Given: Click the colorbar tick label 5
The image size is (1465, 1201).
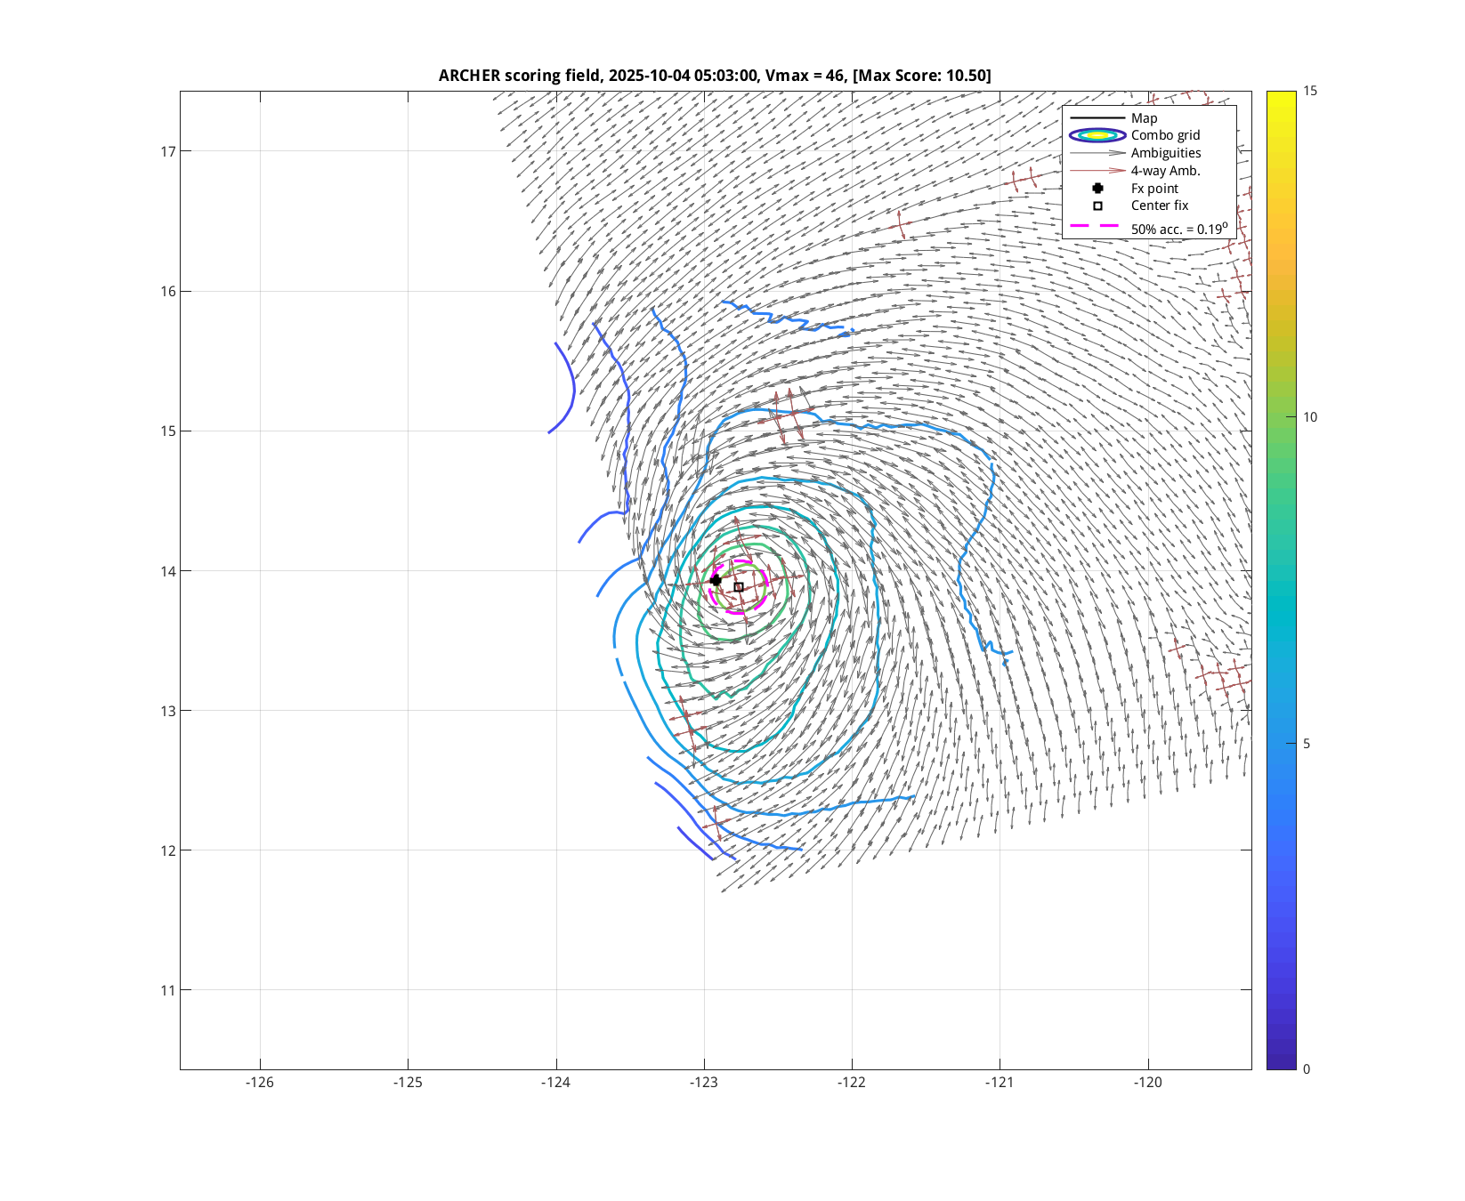Looking at the screenshot, I should coord(1307,744).
